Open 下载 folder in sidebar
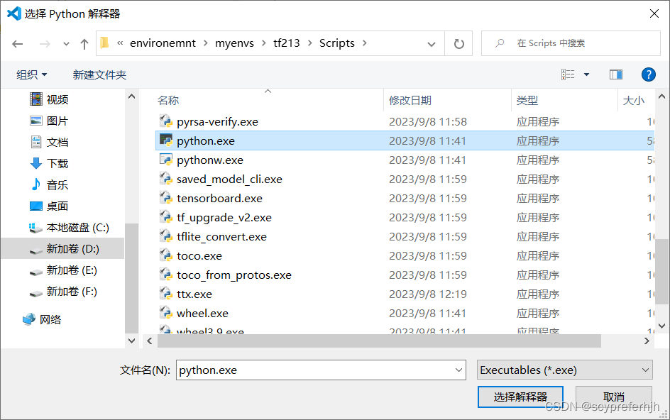The width and height of the screenshot is (670, 420). (x=49, y=163)
